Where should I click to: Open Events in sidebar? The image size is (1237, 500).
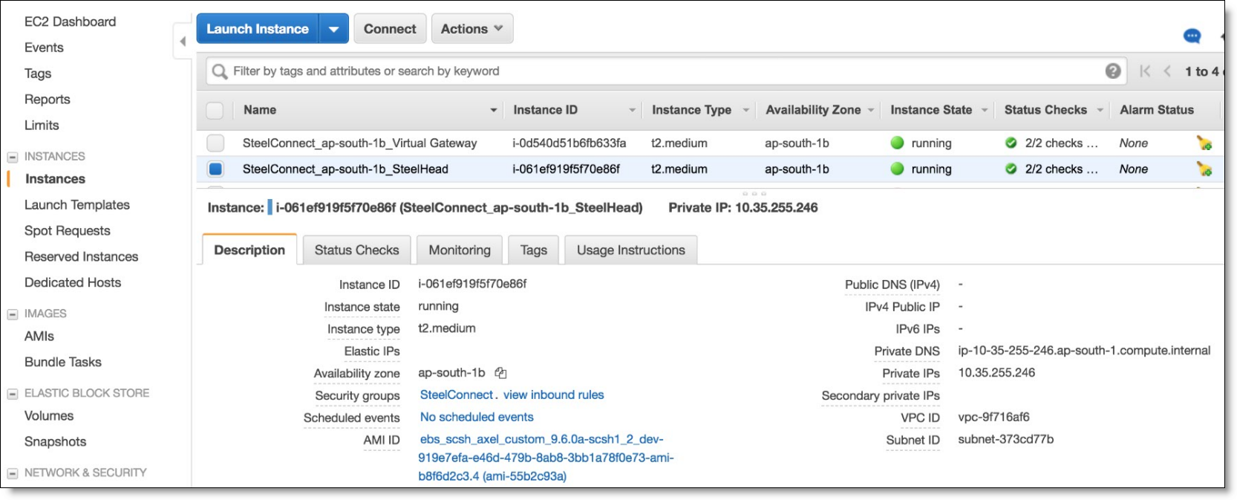(44, 48)
